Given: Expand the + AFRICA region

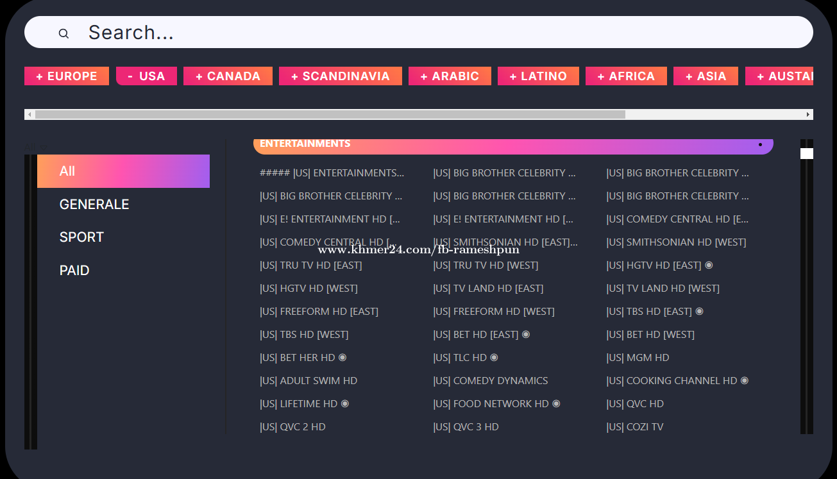Looking at the screenshot, I should pos(626,76).
